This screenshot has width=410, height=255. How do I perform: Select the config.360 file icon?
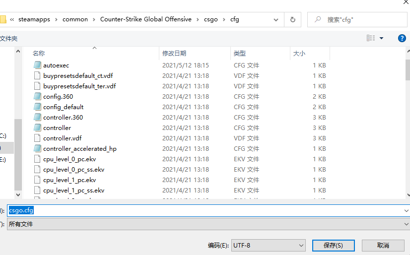click(37, 96)
